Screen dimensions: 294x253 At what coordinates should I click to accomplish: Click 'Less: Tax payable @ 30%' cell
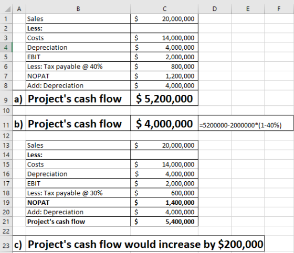click(78, 193)
